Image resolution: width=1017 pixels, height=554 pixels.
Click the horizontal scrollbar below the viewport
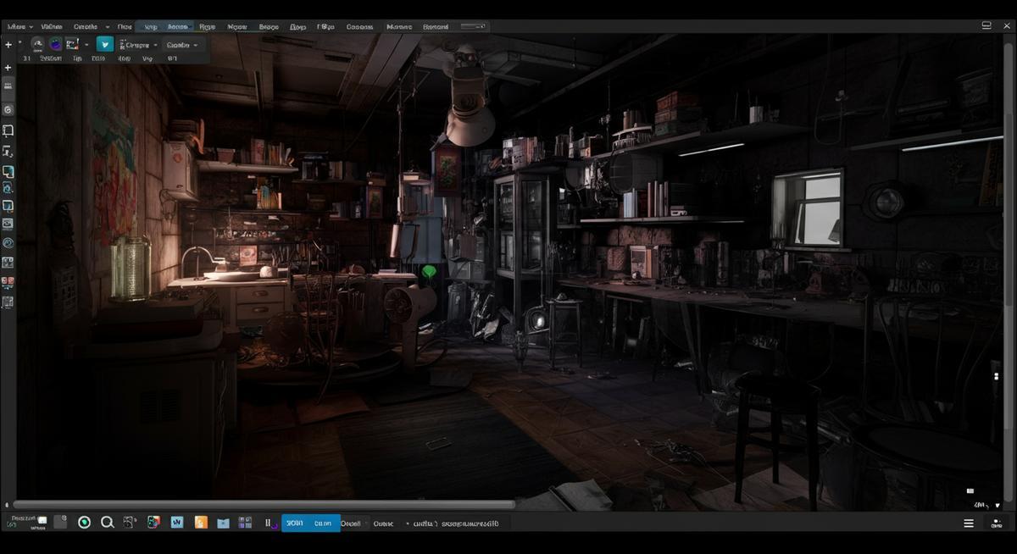click(x=263, y=505)
